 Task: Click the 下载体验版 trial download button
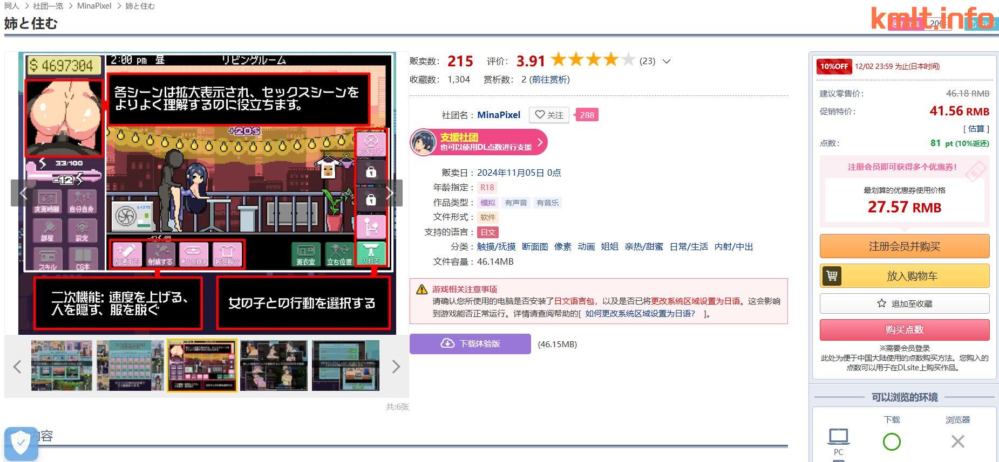pos(470,344)
